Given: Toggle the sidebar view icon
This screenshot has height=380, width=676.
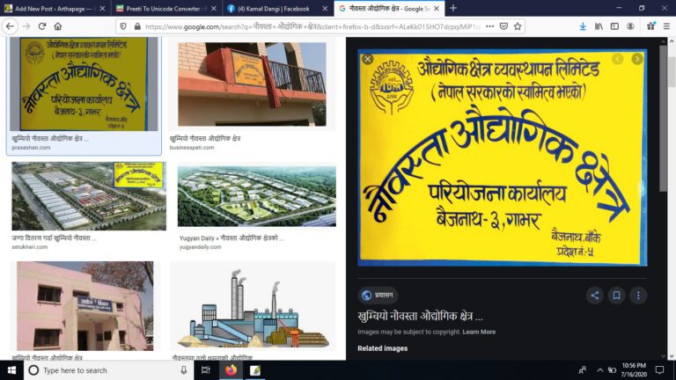Looking at the screenshot, I should click(x=614, y=26).
